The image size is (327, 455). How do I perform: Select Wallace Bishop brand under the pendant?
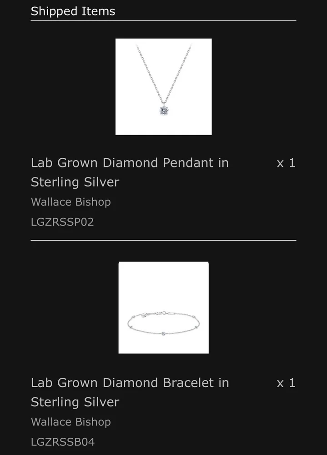click(x=71, y=202)
